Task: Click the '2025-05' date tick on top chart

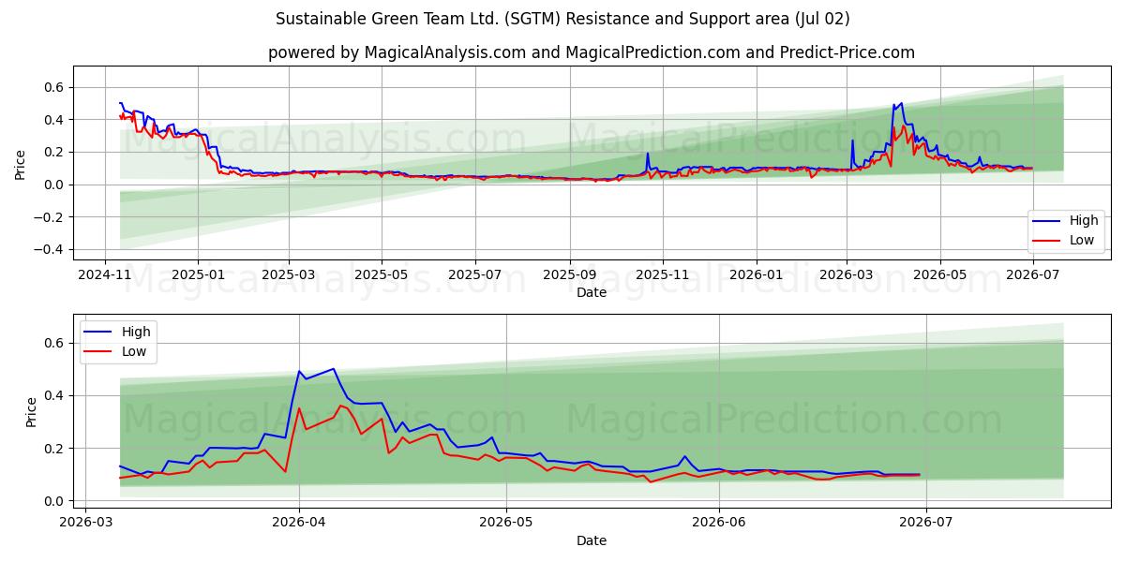Action: pyautogui.click(x=382, y=274)
